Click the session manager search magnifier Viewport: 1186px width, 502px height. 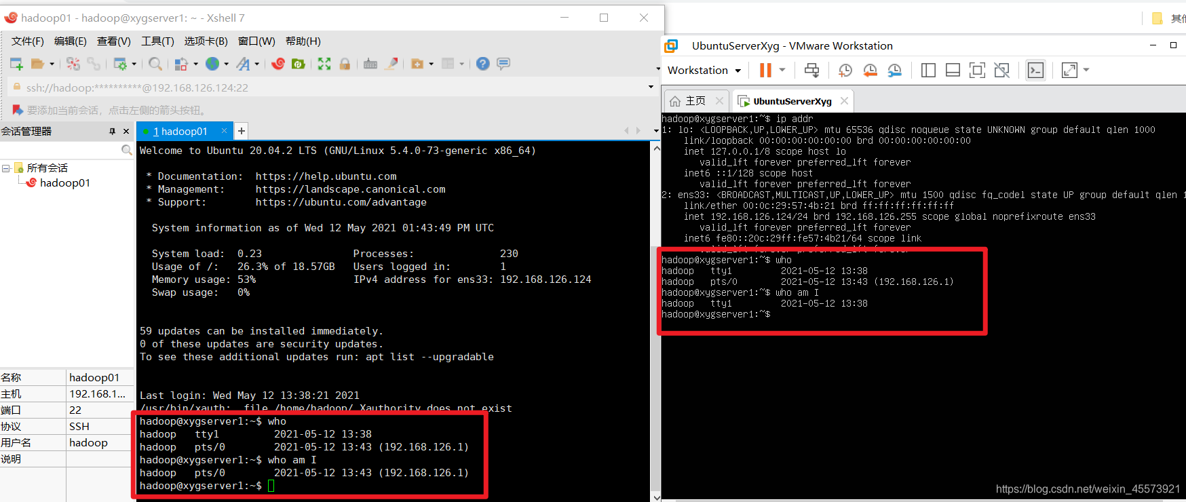click(x=126, y=150)
